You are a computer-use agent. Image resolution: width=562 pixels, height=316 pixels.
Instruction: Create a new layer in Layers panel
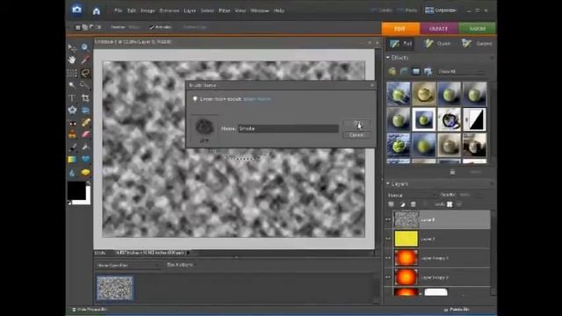click(x=391, y=205)
